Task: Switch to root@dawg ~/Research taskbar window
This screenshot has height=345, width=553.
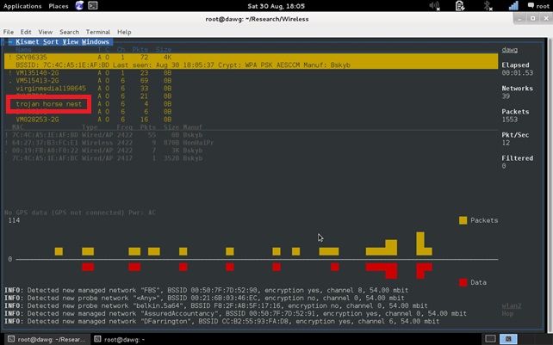Action: pos(46,339)
